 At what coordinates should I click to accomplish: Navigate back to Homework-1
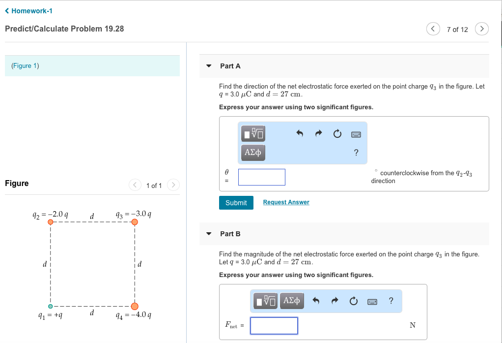click(x=30, y=11)
